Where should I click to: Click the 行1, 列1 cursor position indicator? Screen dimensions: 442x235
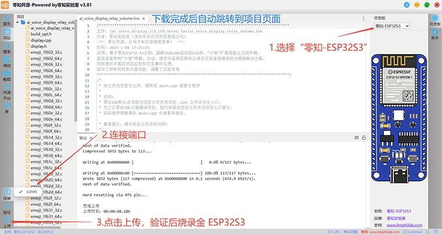[334, 232]
